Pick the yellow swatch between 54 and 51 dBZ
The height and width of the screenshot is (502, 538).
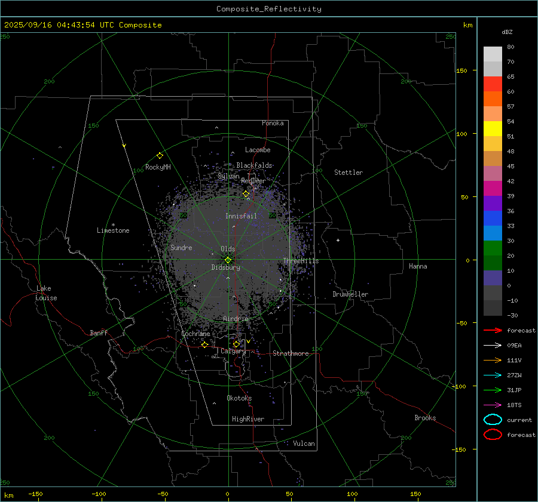pos(493,129)
